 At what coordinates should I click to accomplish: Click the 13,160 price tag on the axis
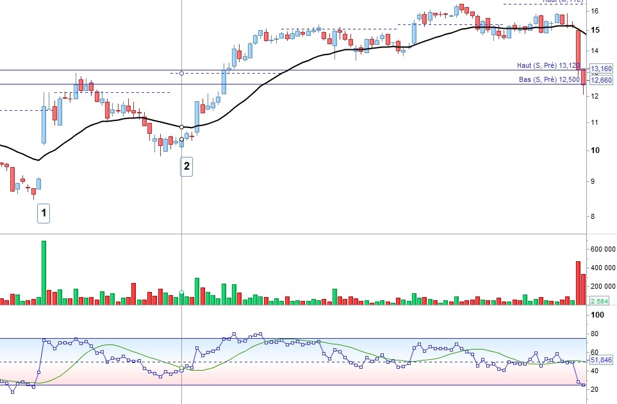pos(601,69)
